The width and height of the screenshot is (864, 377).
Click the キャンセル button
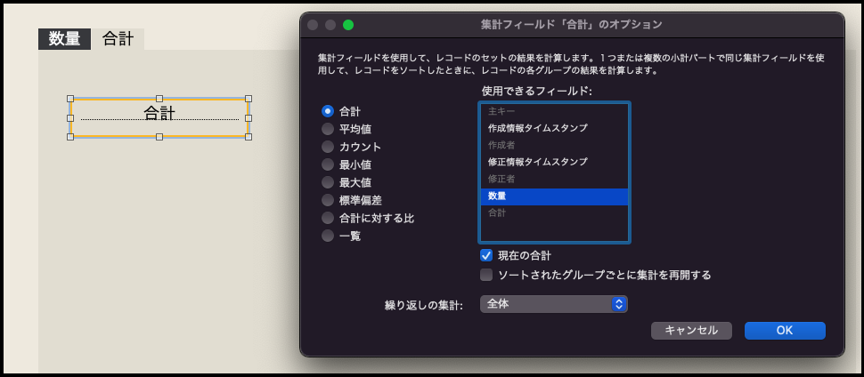point(691,330)
